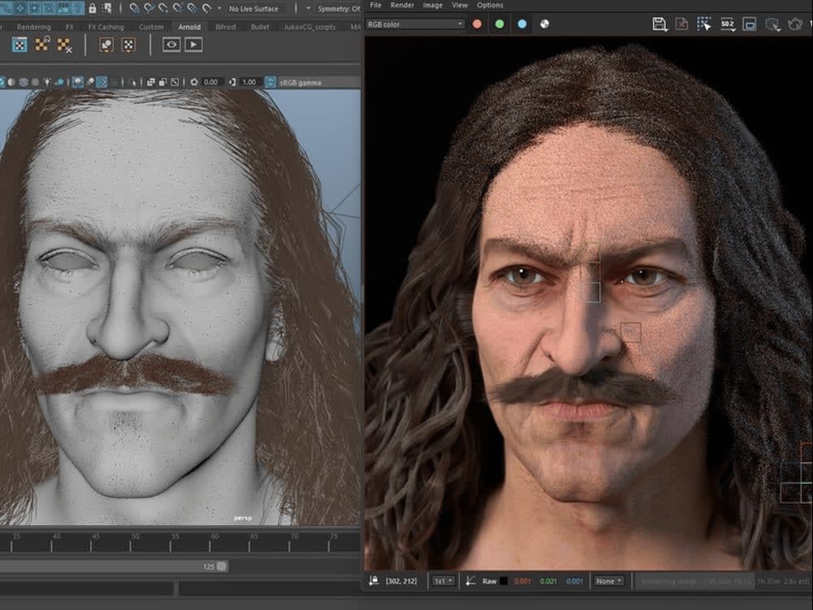This screenshot has height=610, width=813.
Task: Edit the gamma value 1.00 field
Action: [250, 82]
